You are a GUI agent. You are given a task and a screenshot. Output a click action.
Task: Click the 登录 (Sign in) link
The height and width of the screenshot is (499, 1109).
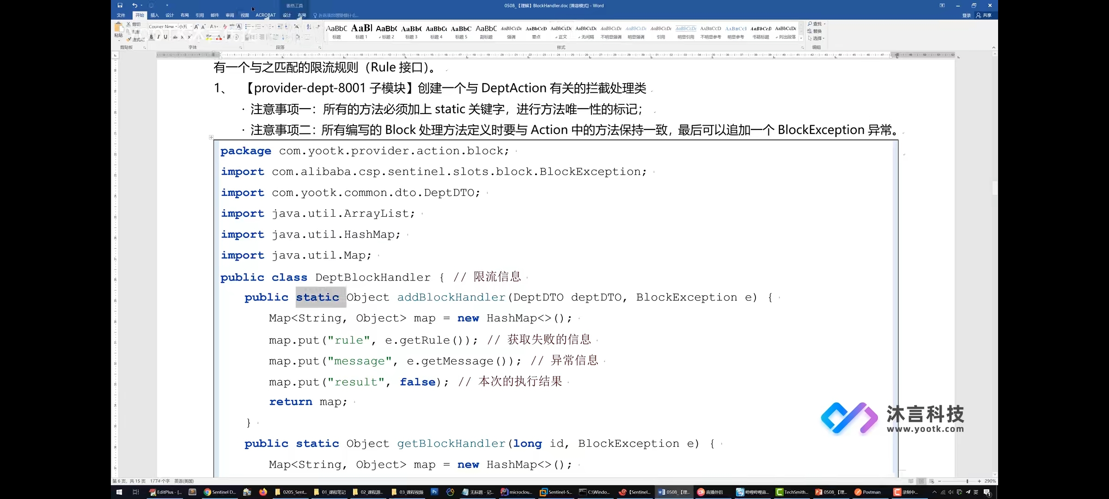966,15
